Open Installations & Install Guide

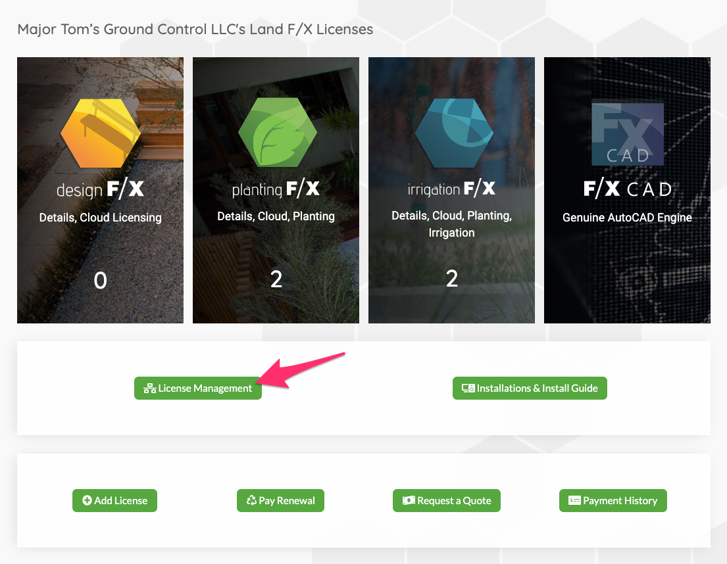tap(530, 388)
